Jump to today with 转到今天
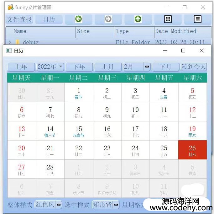 point(194,67)
